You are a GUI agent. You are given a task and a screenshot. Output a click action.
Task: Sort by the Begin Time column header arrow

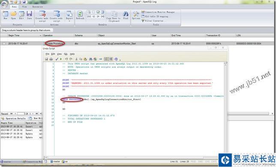(40, 36)
